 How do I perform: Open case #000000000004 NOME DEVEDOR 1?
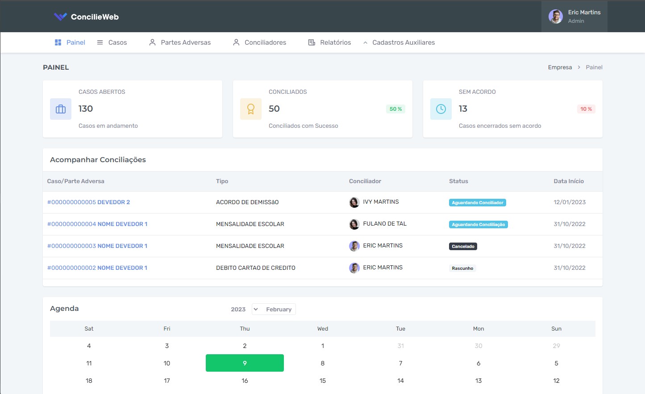(x=97, y=224)
